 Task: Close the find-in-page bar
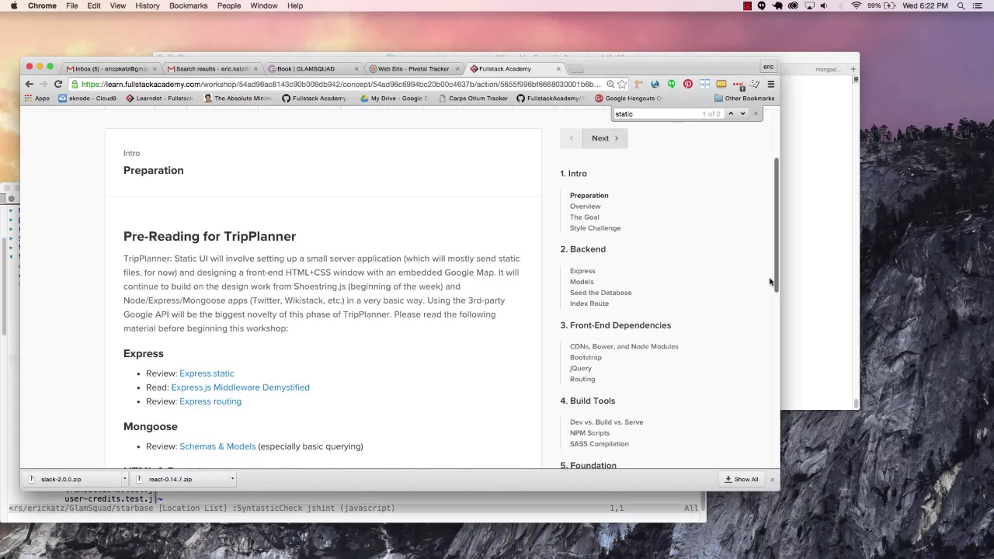click(x=755, y=114)
